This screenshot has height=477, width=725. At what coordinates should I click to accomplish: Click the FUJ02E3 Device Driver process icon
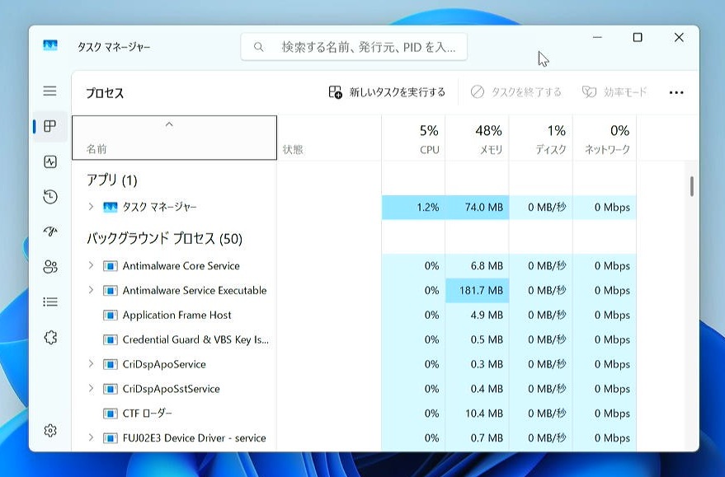110,437
